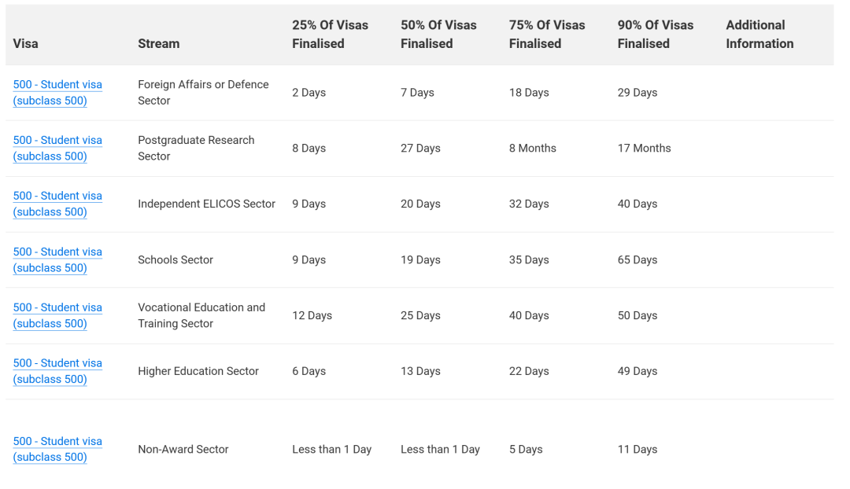Select the 8 Months cell
The width and height of the screenshot is (850, 489).
pos(532,149)
